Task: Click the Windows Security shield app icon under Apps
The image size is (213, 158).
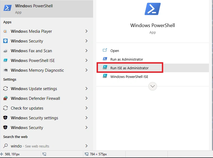Action: 5,41
